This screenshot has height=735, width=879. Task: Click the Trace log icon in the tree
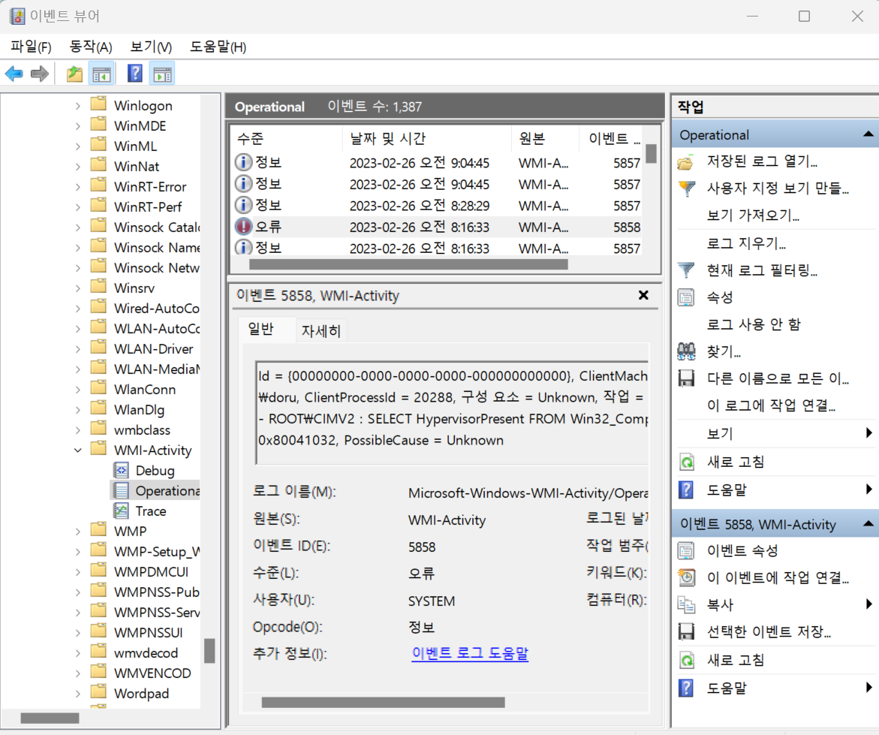coord(121,511)
